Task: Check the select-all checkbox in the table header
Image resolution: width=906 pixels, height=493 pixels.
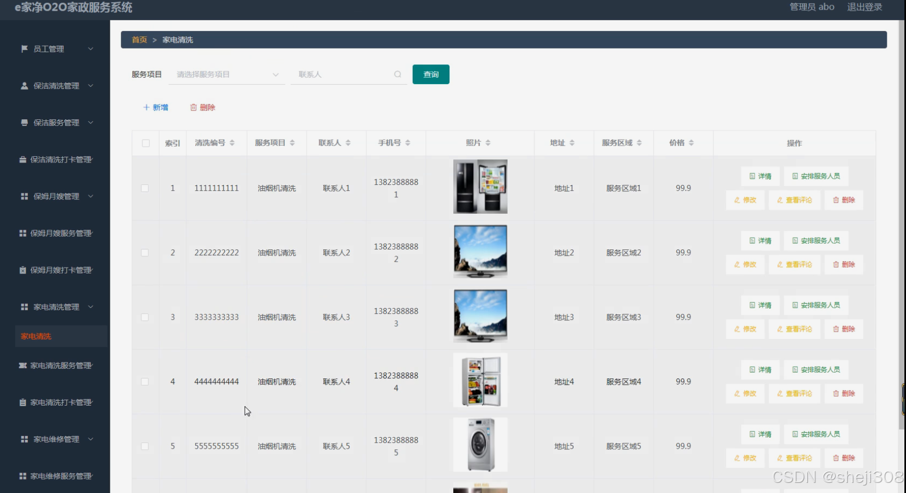Action: [x=145, y=142]
